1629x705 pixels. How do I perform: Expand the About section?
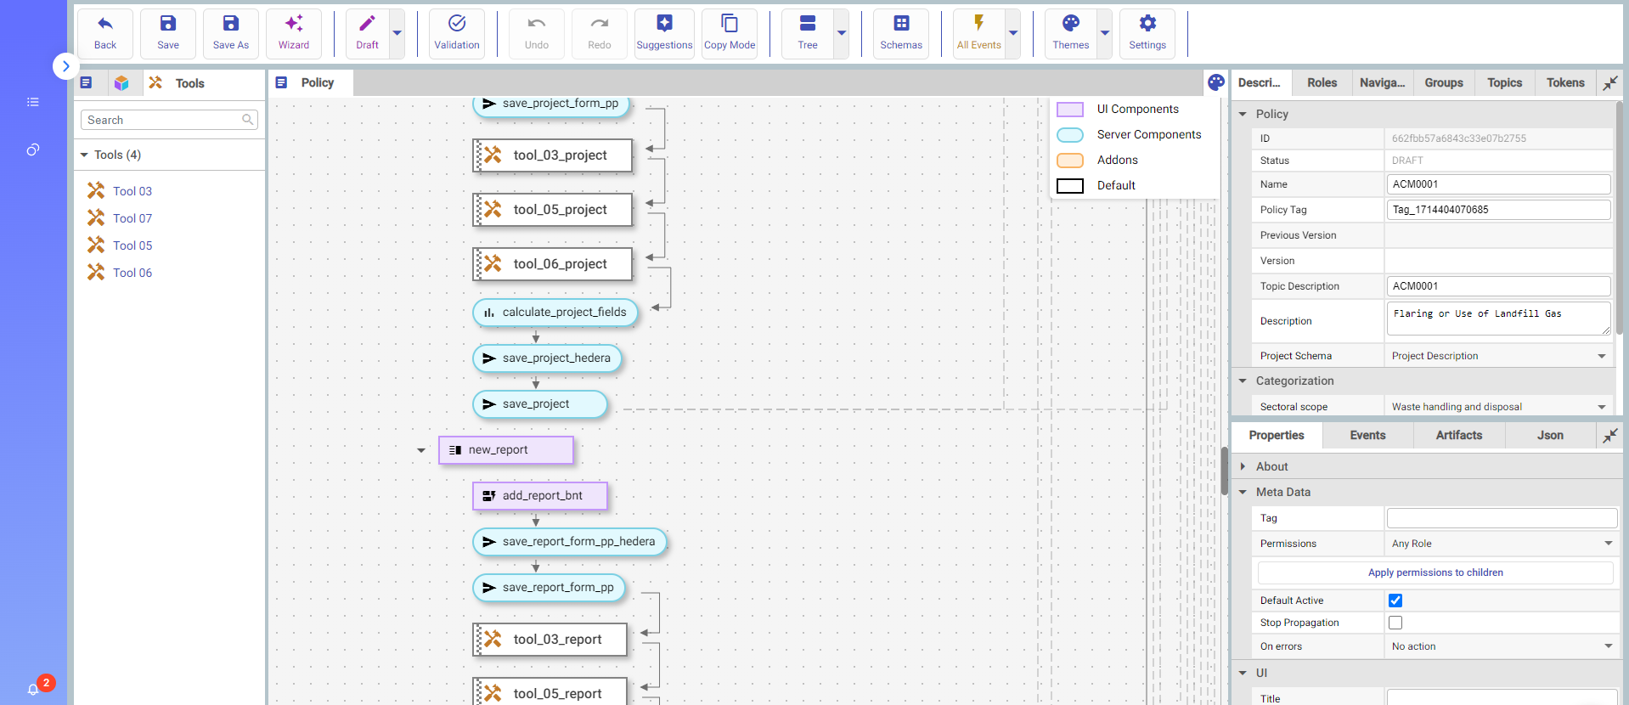(1243, 466)
